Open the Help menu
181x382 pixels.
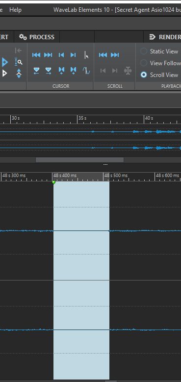(x=15, y=10)
